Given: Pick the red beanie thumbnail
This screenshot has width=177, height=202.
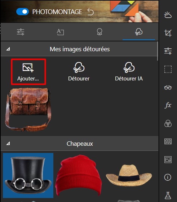Looking at the screenshot, I should [x=78, y=175].
